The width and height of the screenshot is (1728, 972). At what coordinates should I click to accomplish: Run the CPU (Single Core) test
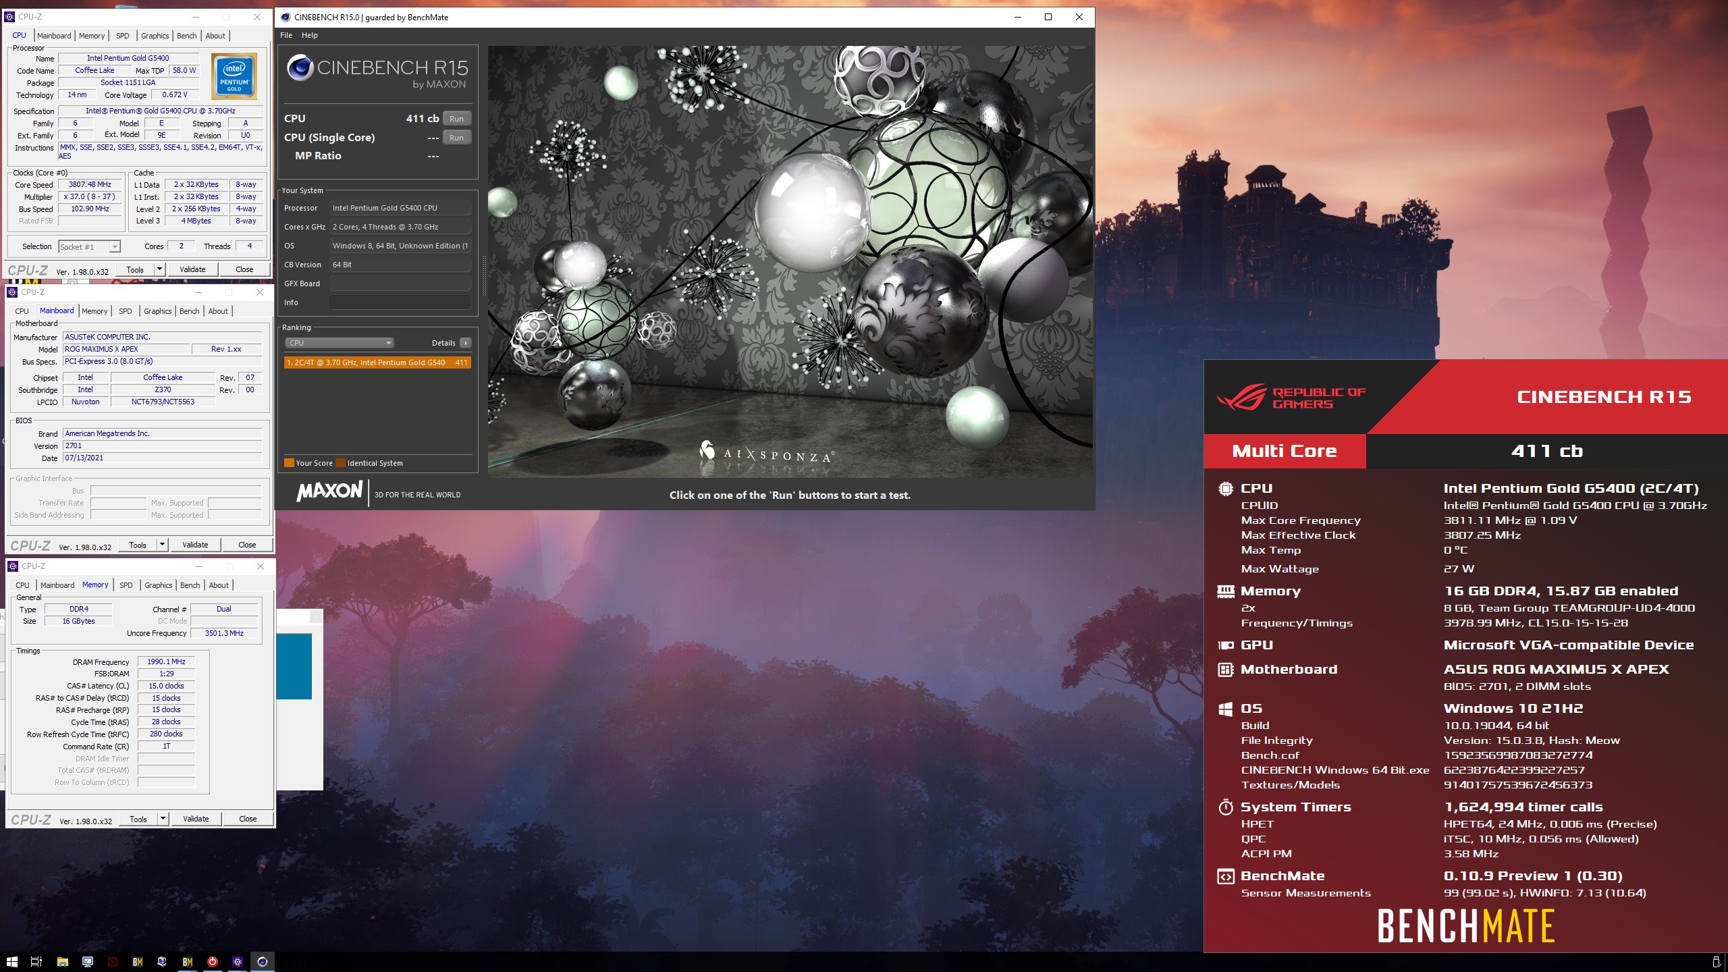click(457, 138)
